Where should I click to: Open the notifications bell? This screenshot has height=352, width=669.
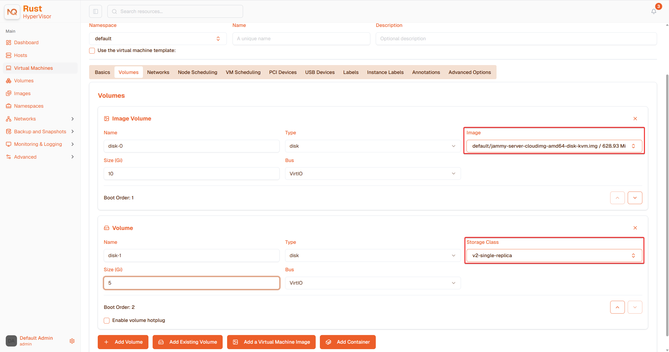tap(654, 11)
